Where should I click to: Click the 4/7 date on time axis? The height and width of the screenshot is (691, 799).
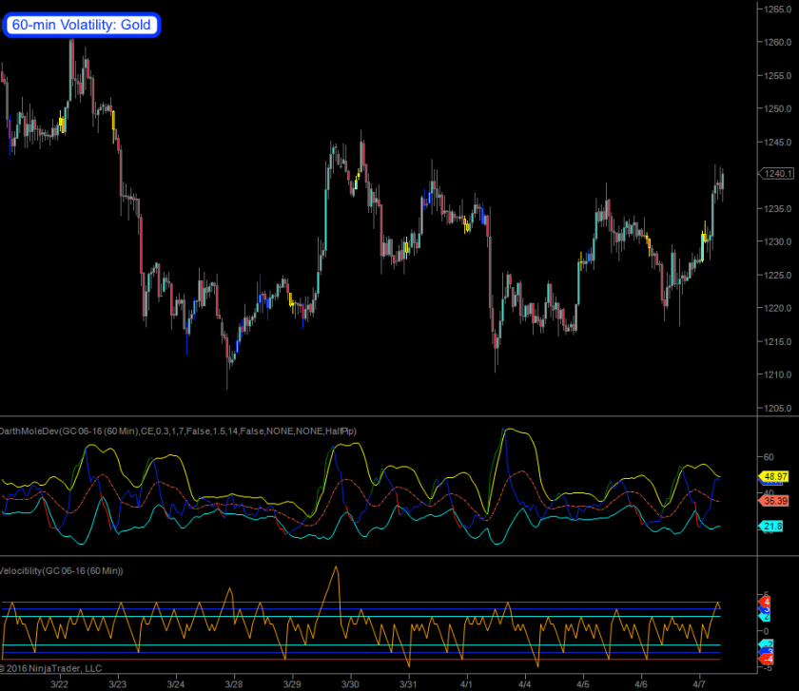click(x=699, y=683)
